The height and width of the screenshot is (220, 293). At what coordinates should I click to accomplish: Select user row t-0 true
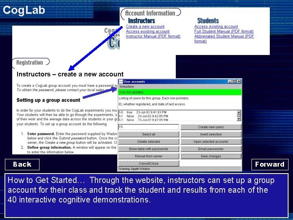point(143,112)
